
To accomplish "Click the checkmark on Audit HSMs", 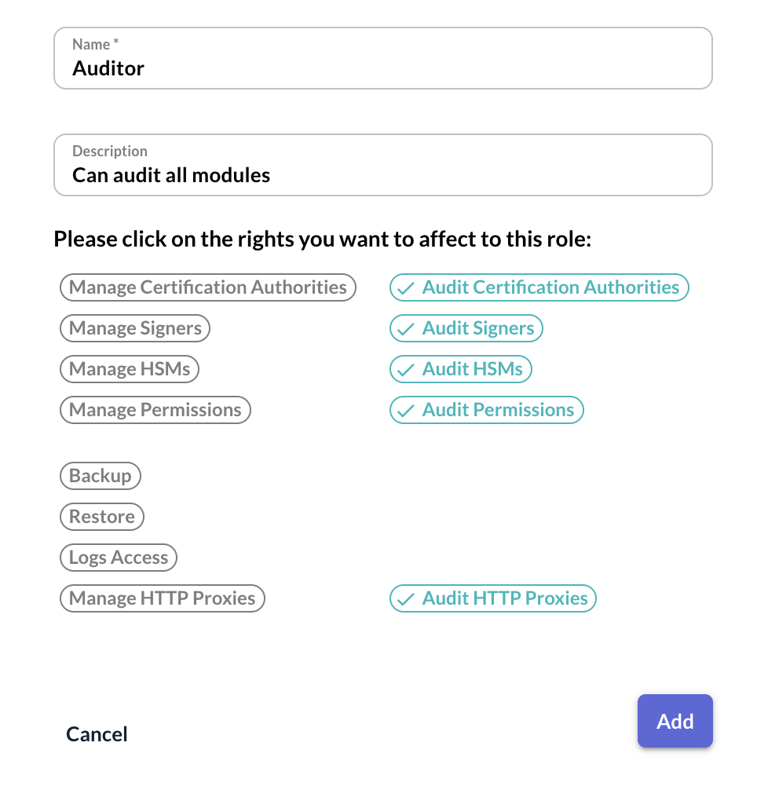I will (x=406, y=370).
